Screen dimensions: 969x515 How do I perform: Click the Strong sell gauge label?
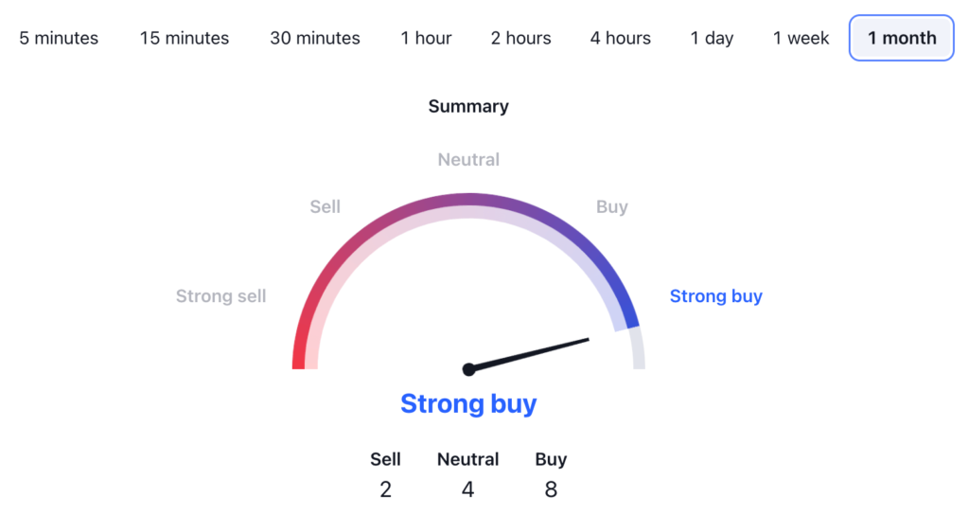220,296
